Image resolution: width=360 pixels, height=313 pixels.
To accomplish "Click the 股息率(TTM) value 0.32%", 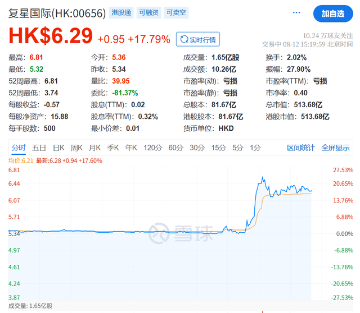I will 148,117.
